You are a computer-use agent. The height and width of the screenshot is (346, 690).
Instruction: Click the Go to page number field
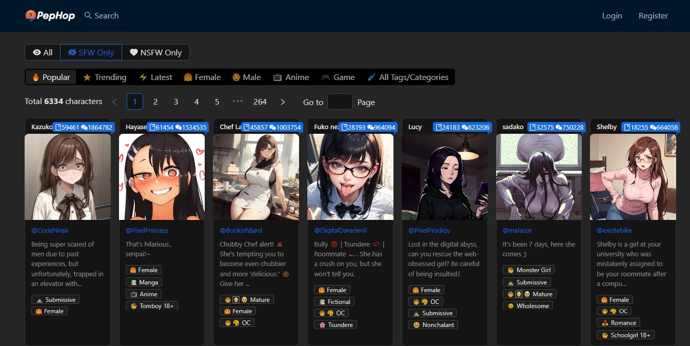point(340,102)
